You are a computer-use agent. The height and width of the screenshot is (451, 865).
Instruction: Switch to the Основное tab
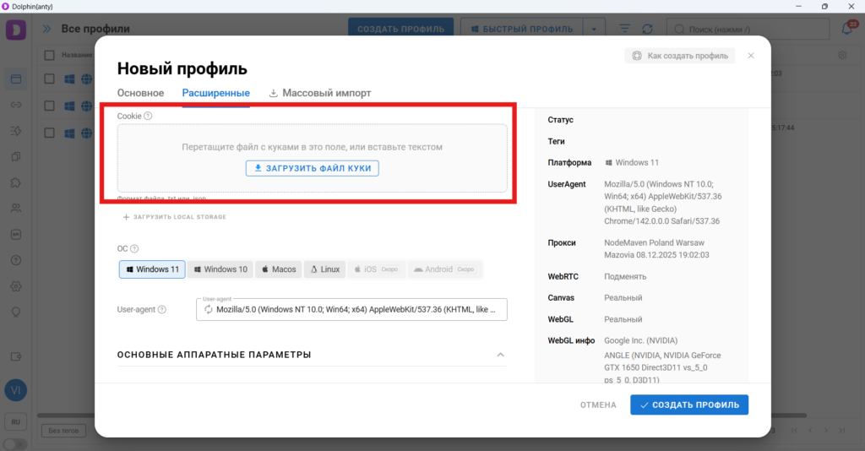[x=140, y=93]
